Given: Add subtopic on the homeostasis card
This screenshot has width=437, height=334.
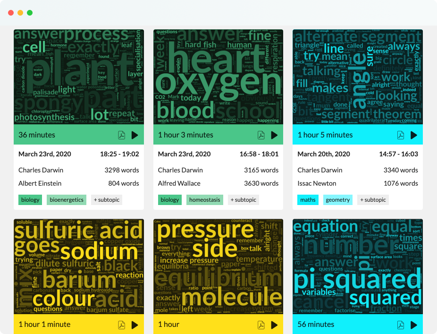Looking at the screenshot, I should tap(244, 200).
